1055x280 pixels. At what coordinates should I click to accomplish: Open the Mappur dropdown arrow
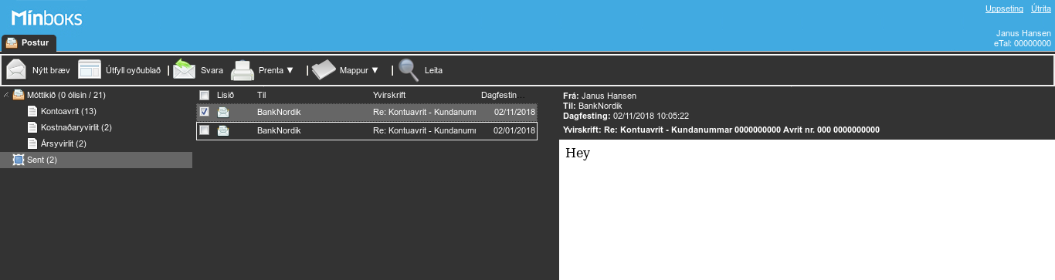(x=375, y=70)
